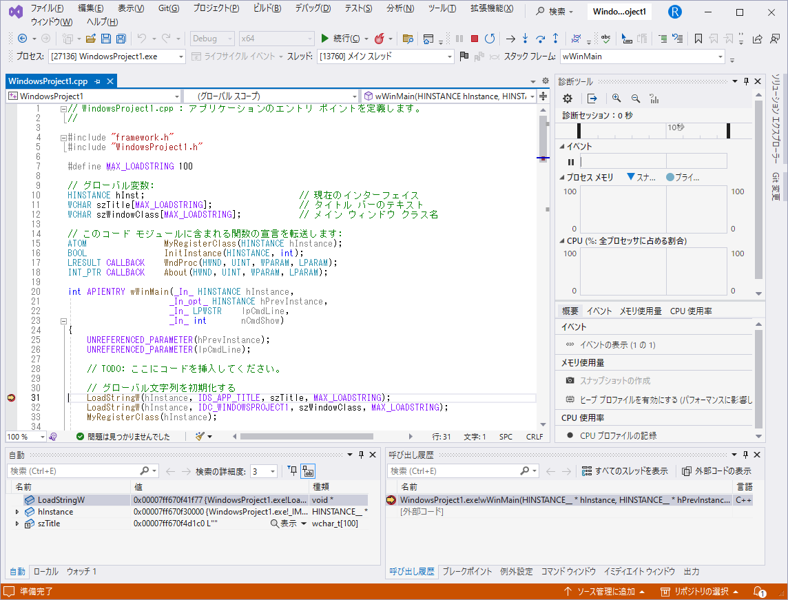
Task: Undo the last edit using the toolbar
Action: click(x=142, y=38)
